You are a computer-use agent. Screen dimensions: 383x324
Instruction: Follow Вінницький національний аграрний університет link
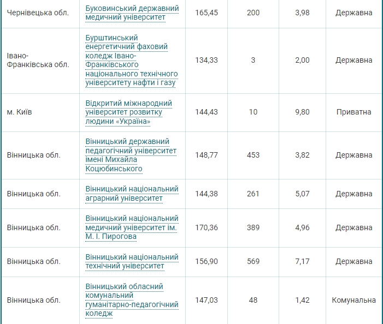[x=132, y=194]
